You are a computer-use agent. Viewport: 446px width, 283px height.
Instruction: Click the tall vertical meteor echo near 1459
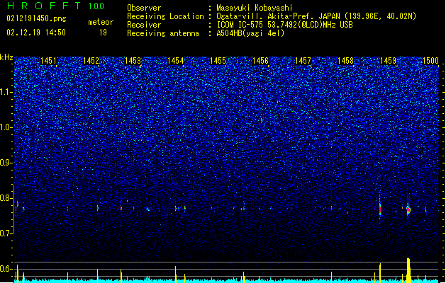tap(380, 209)
